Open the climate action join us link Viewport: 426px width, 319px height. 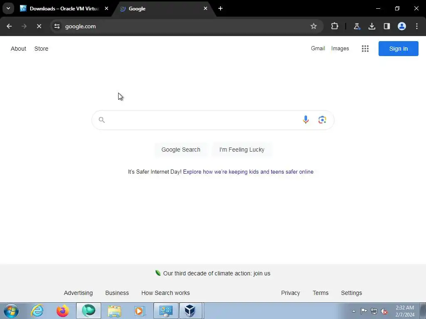click(216, 273)
